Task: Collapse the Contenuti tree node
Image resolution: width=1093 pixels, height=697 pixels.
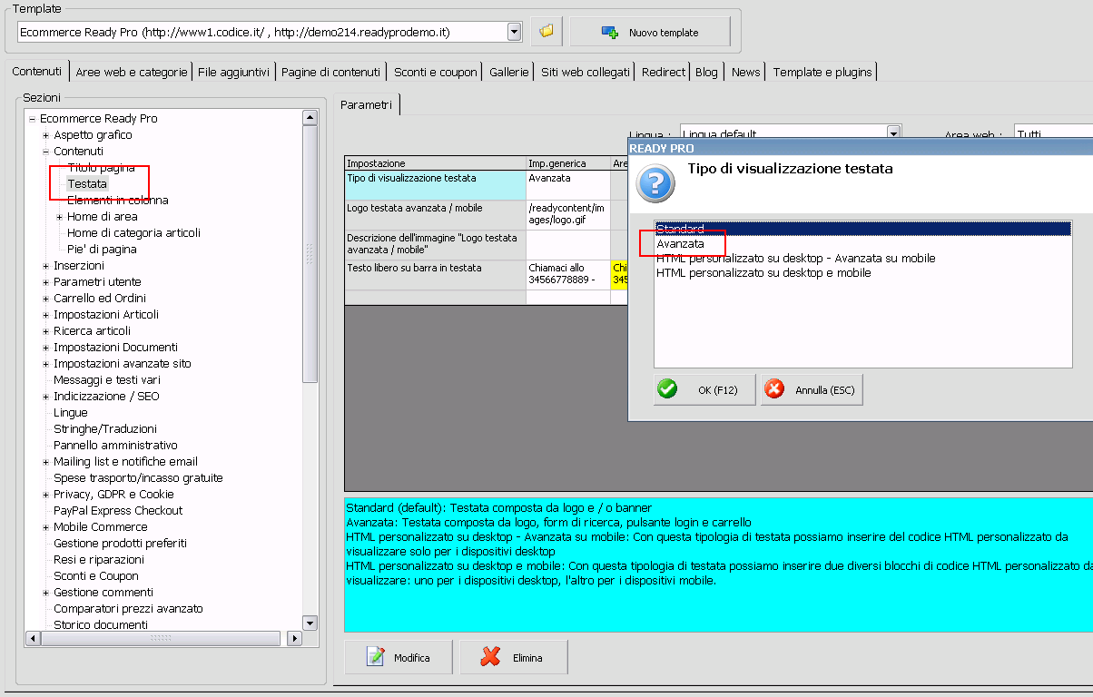Action: coord(45,152)
